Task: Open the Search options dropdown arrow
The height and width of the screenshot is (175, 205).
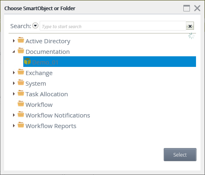Action: (x=36, y=26)
